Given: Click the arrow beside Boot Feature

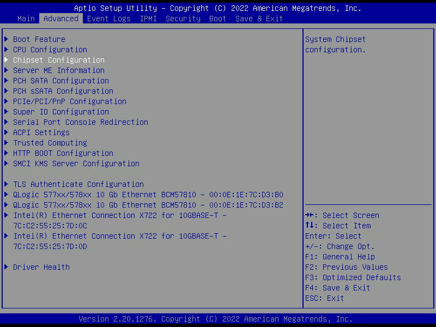Looking at the screenshot, I should click(x=6, y=39).
